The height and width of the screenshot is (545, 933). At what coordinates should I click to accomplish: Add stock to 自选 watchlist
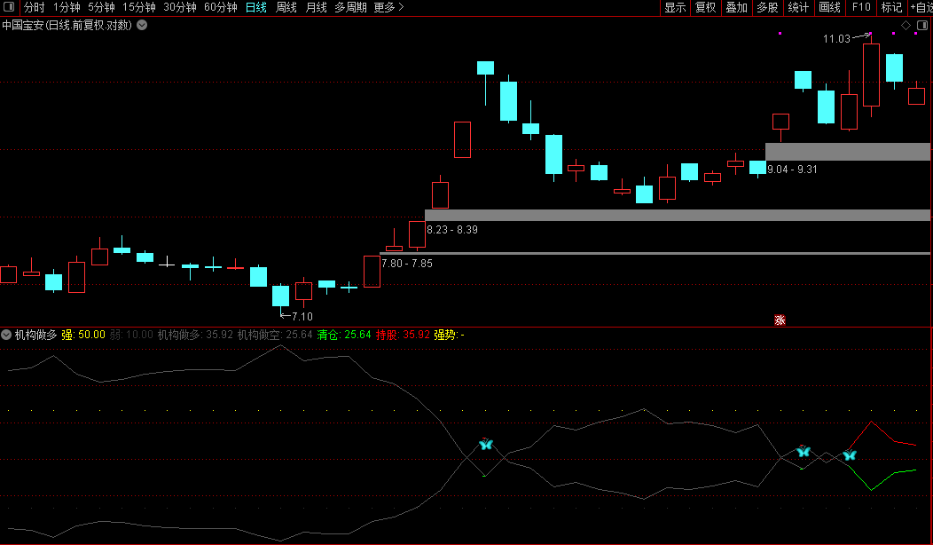921,7
